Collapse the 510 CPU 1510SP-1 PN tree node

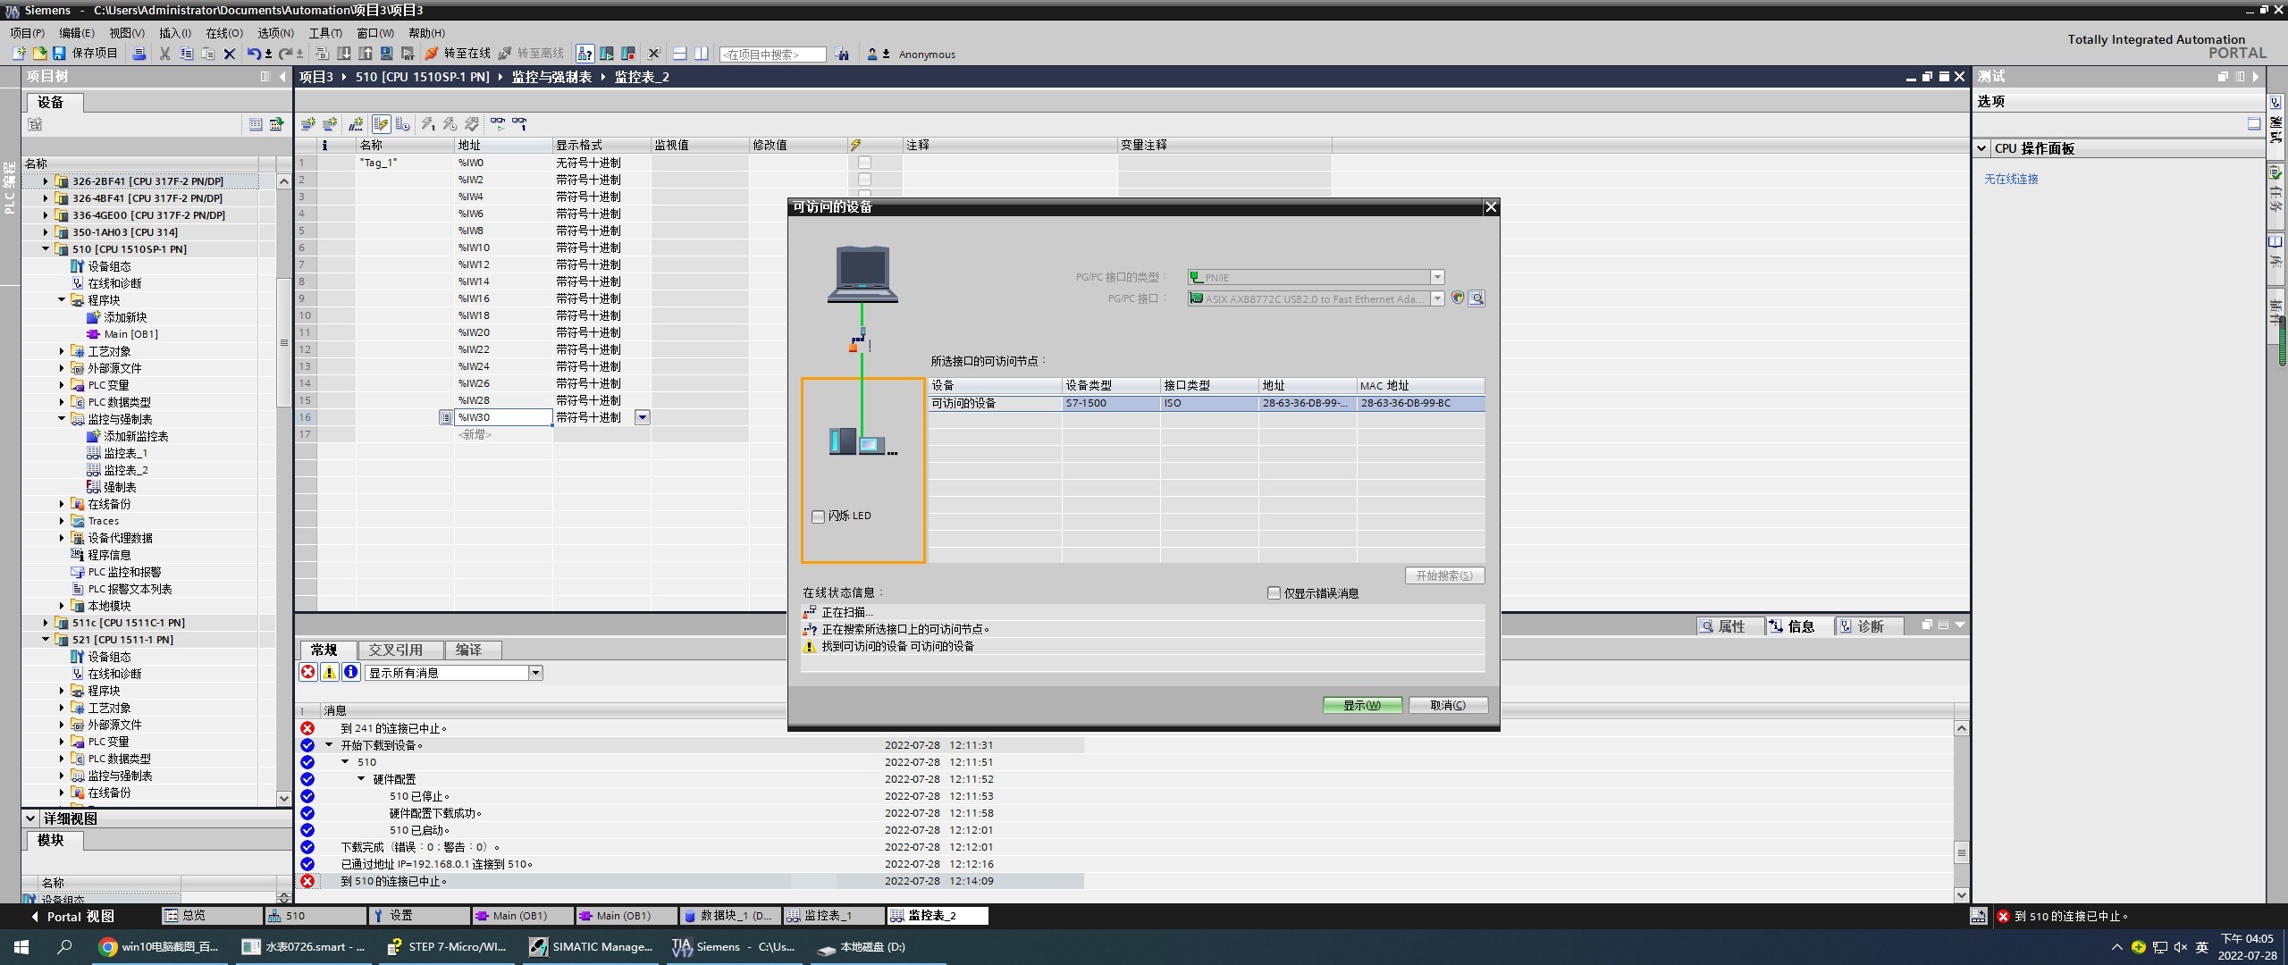[x=46, y=249]
